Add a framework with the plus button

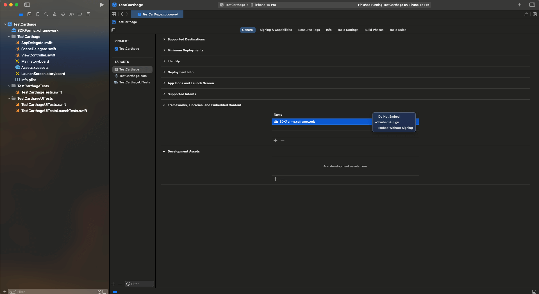pyautogui.click(x=275, y=140)
